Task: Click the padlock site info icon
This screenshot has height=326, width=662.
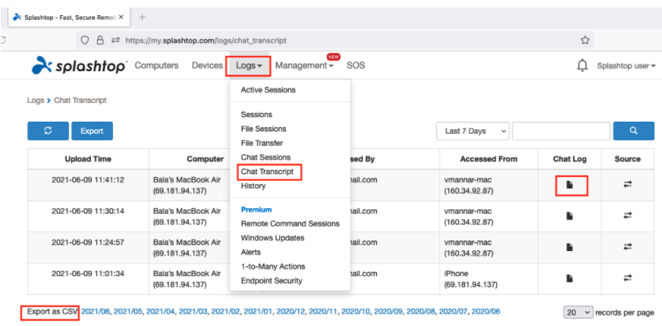Action: pyautogui.click(x=99, y=40)
